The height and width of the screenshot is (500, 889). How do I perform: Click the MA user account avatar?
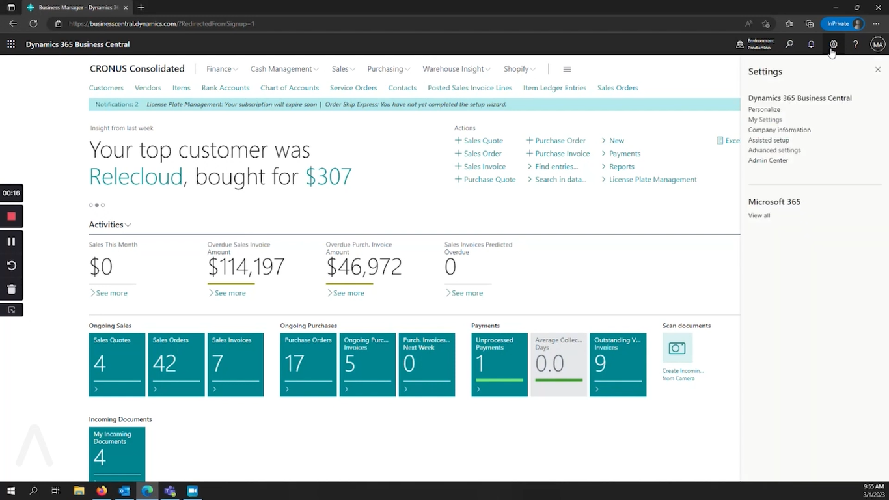(x=877, y=44)
